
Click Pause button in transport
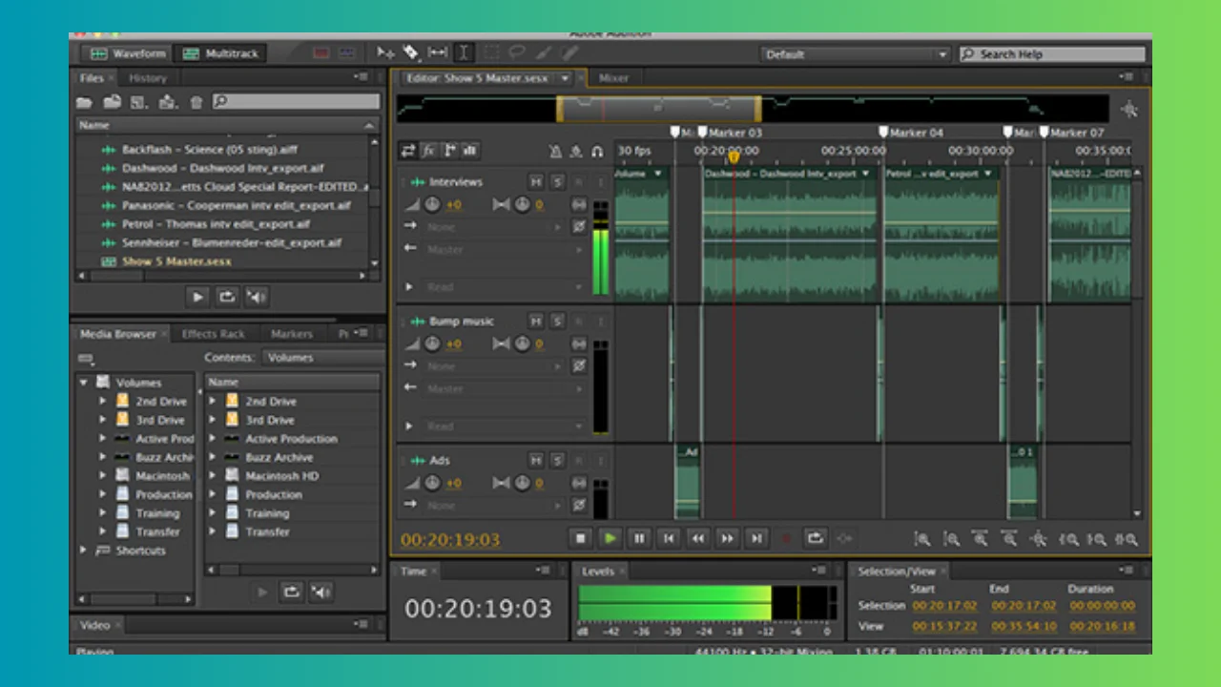pyautogui.click(x=639, y=538)
